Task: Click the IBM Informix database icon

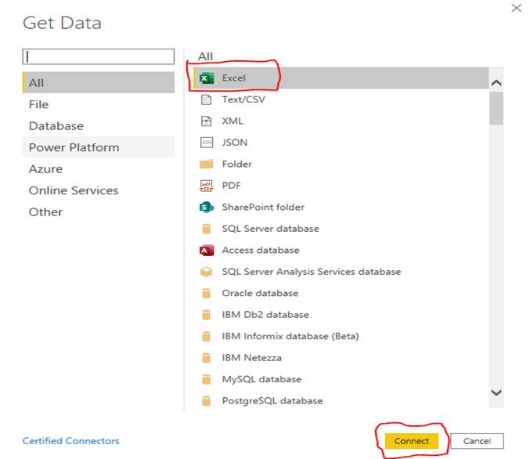Action: click(206, 336)
